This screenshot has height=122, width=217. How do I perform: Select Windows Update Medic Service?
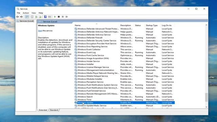point(124,105)
